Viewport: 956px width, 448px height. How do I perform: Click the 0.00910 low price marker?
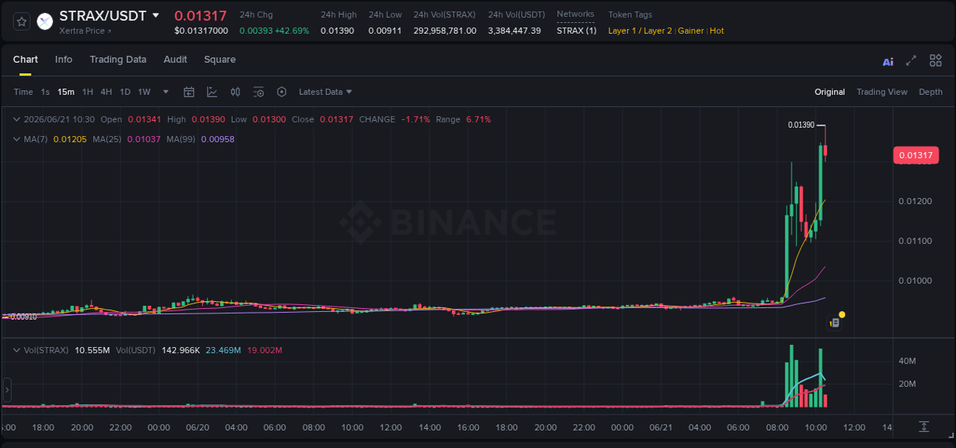[23, 317]
